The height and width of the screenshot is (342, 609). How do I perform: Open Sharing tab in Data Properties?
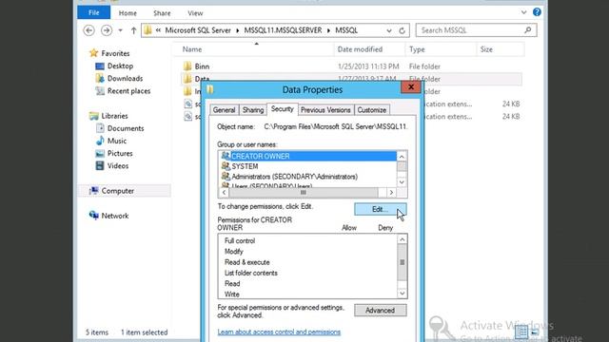pyautogui.click(x=253, y=110)
